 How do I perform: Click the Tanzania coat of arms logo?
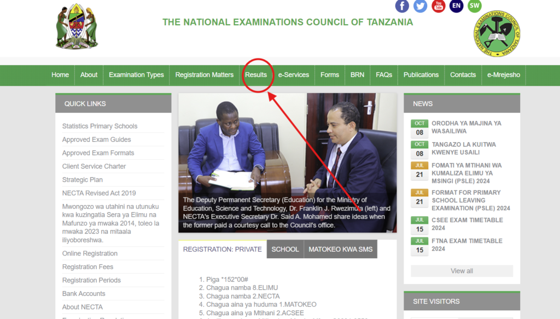click(x=77, y=26)
